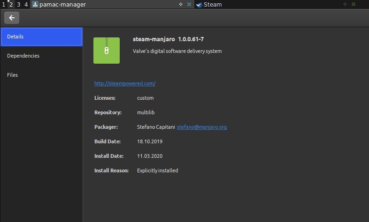Click the "Licenses:" label

pos(105,98)
